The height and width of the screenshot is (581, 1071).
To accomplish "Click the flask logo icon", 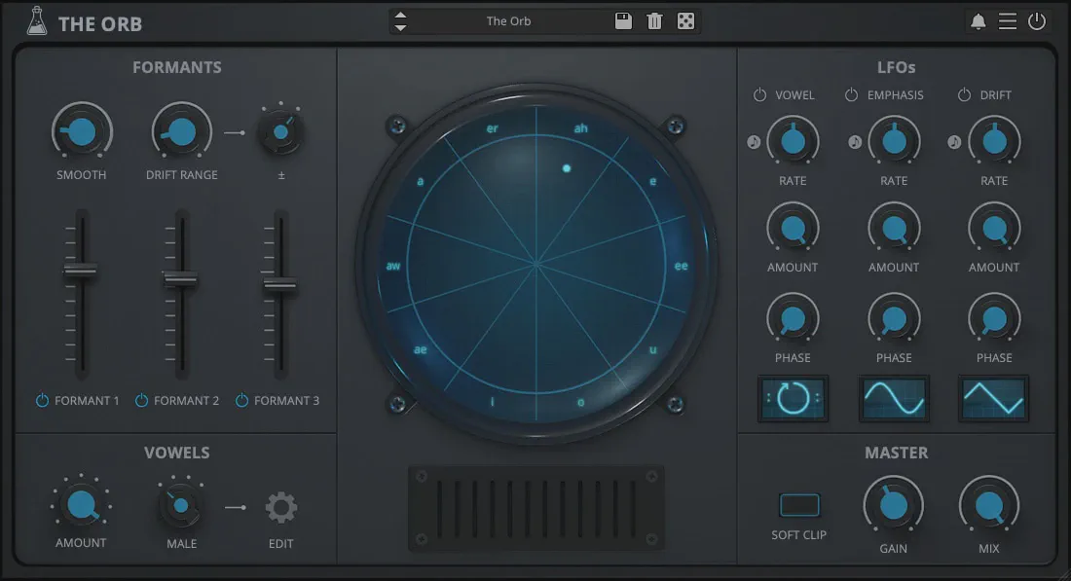I will coord(37,21).
